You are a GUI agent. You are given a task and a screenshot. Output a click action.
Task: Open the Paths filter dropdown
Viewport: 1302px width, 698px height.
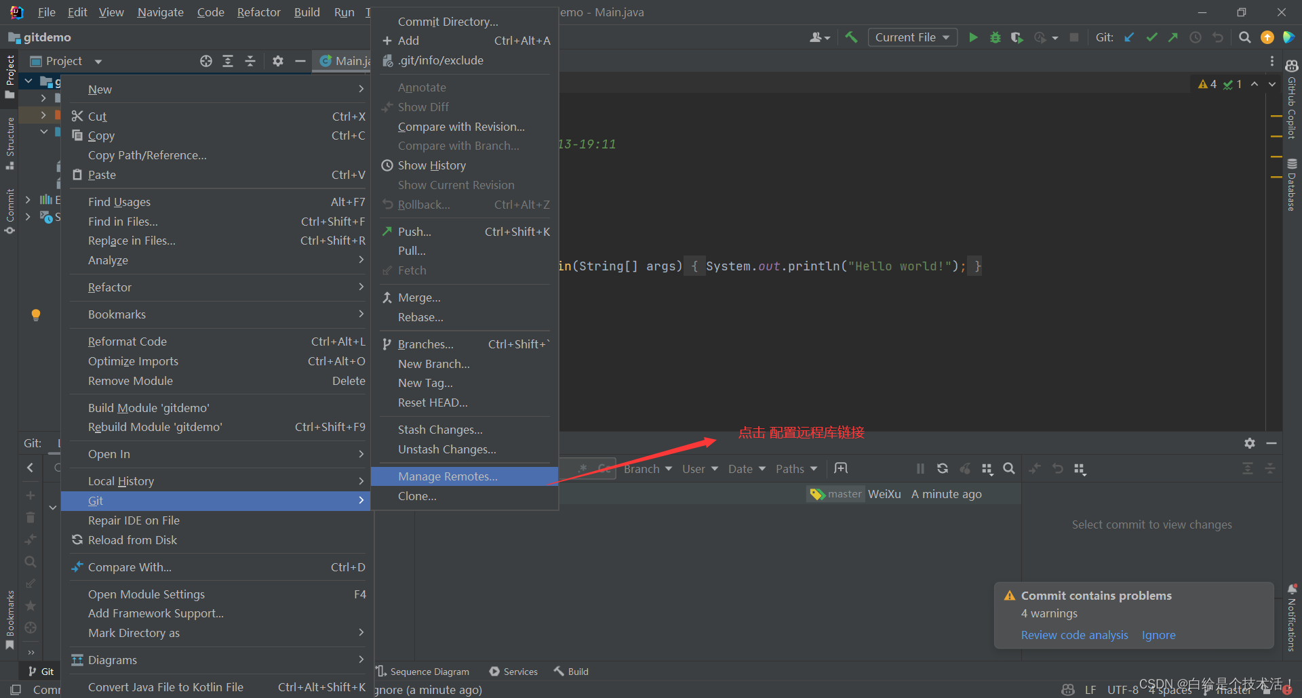click(x=797, y=469)
